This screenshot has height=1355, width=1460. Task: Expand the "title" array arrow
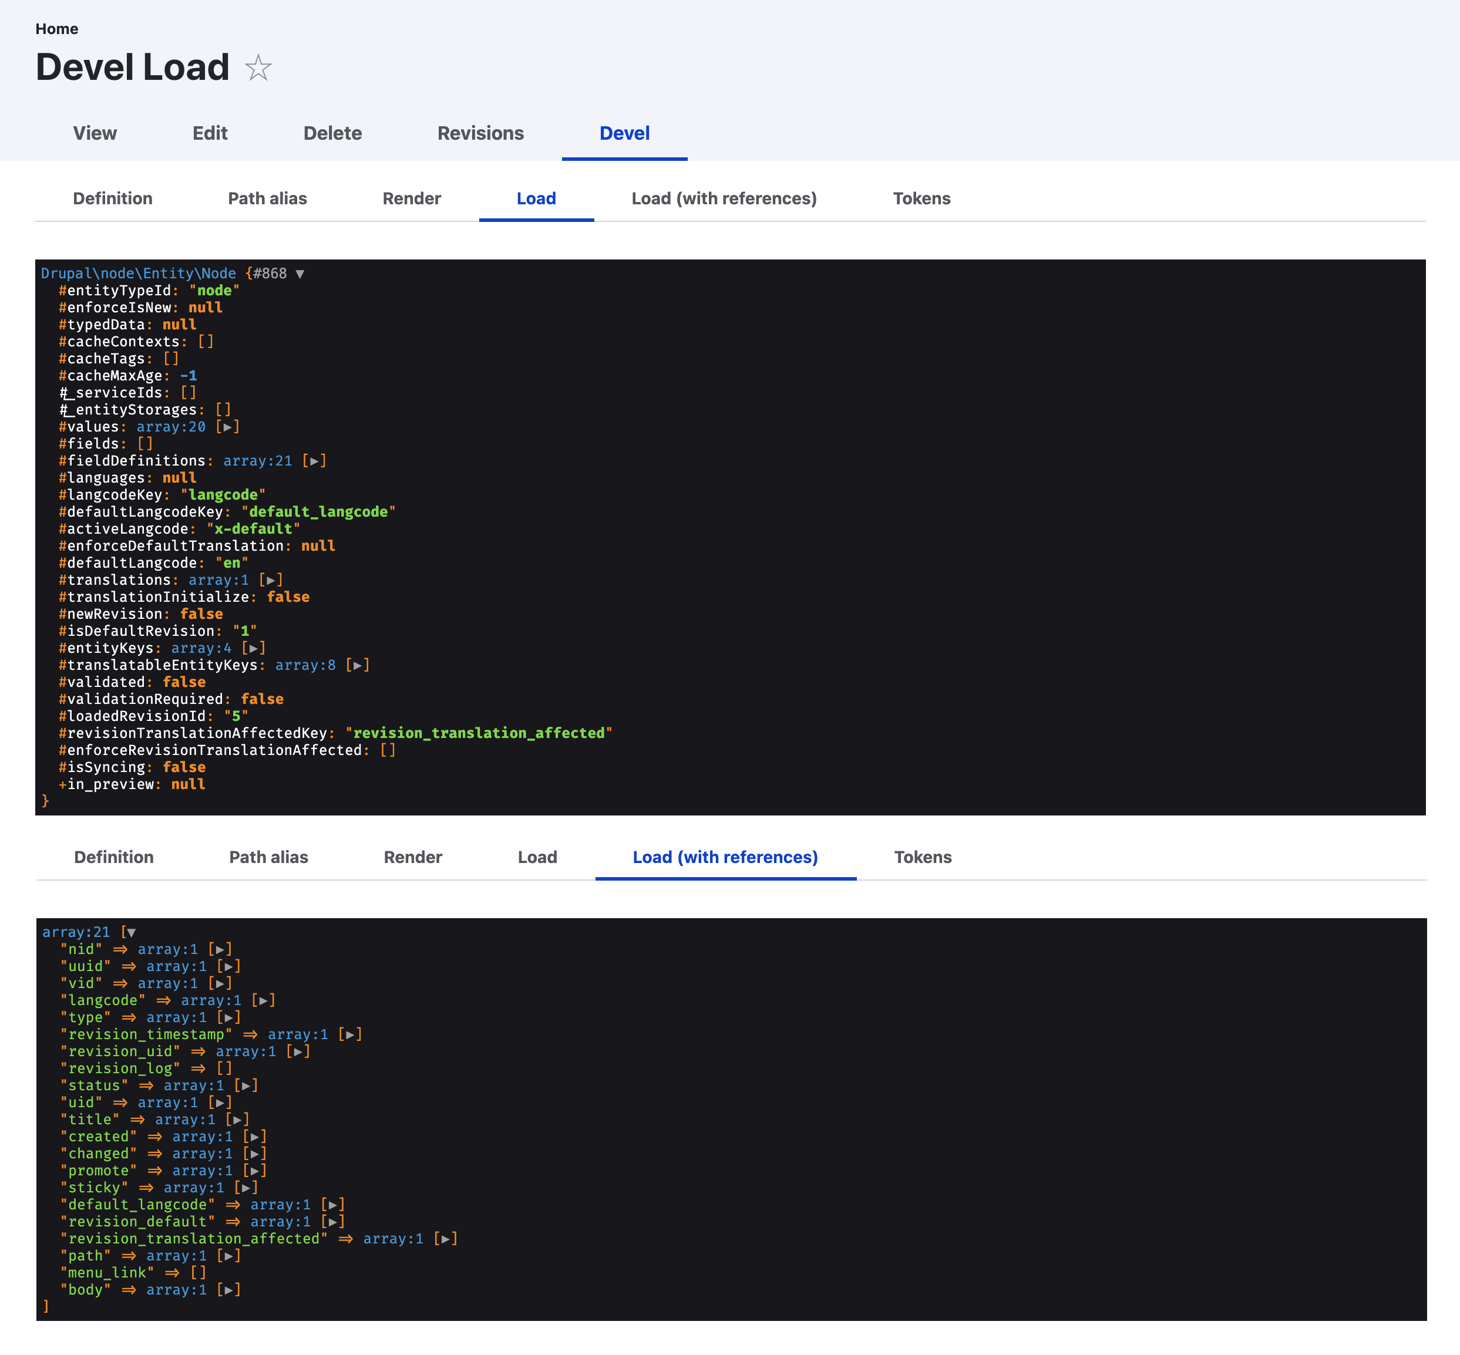(237, 1120)
